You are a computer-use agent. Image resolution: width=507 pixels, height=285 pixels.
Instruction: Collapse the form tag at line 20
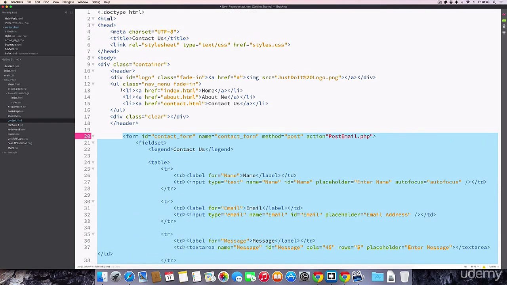[x=93, y=136]
